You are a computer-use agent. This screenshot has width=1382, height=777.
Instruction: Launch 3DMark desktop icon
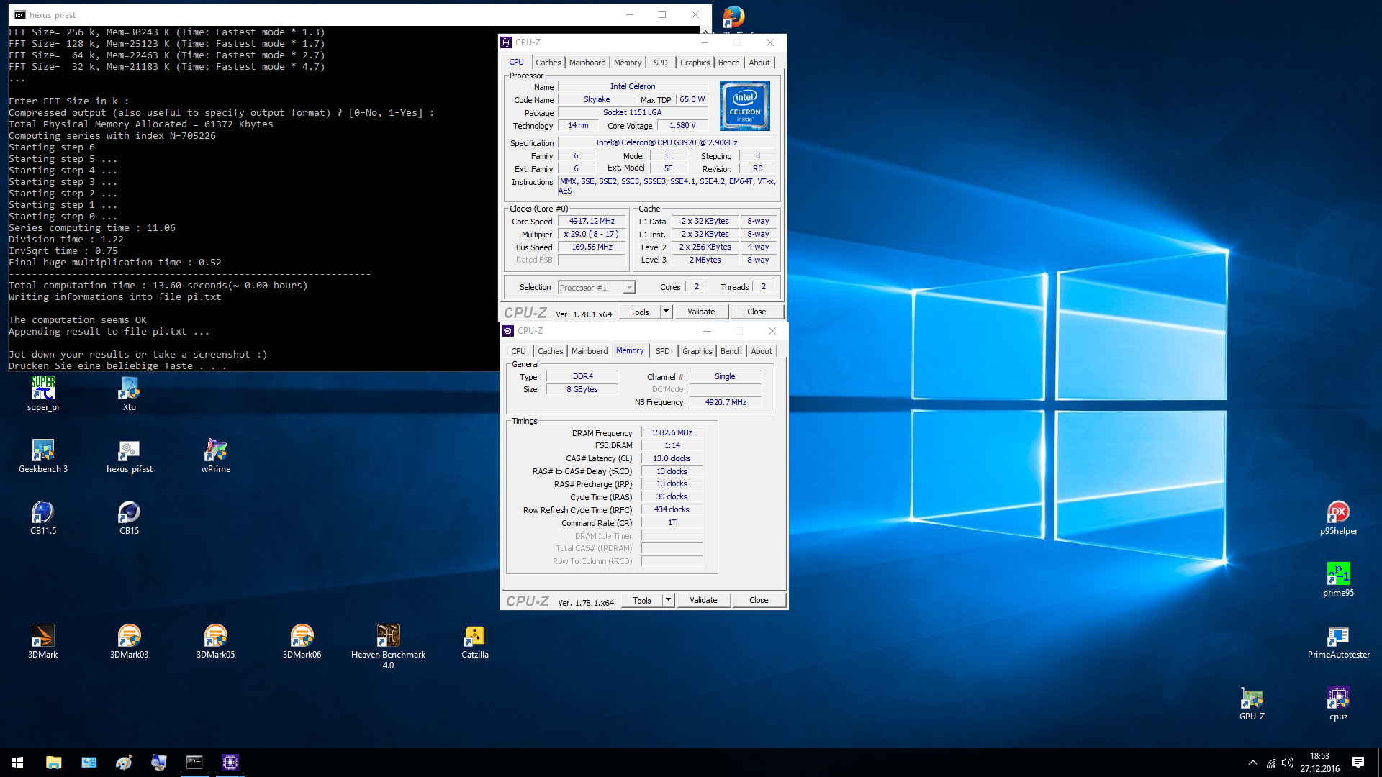[43, 642]
